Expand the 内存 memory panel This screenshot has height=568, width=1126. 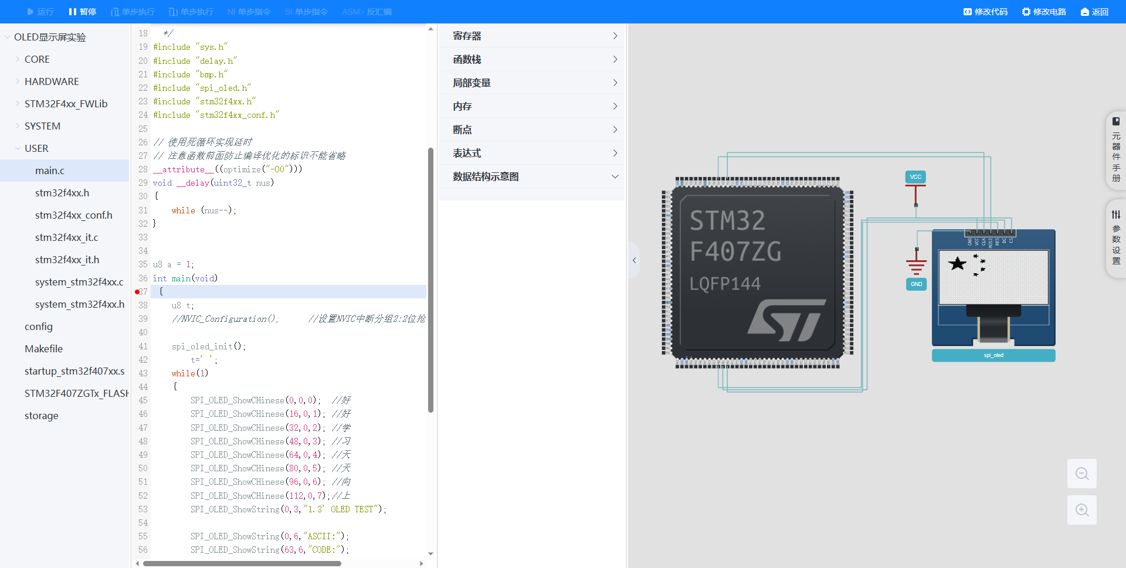tap(532, 106)
